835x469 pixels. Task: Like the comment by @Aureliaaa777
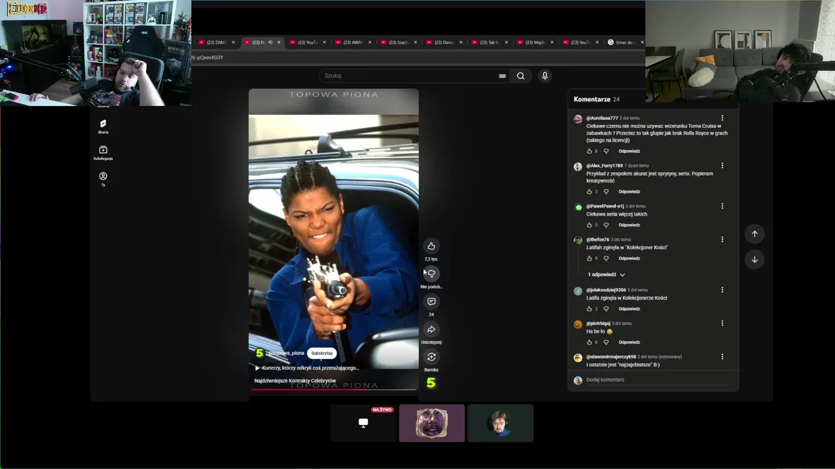(x=590, y=151)
